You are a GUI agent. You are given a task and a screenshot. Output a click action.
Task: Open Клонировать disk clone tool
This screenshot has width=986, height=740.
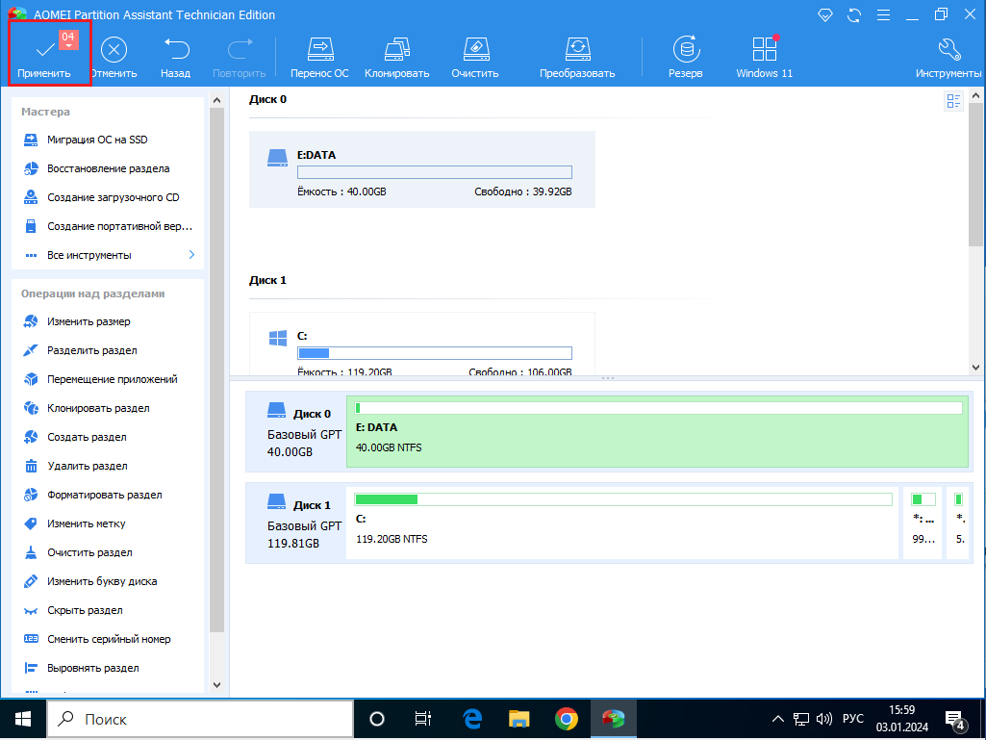tap(396, 58)
